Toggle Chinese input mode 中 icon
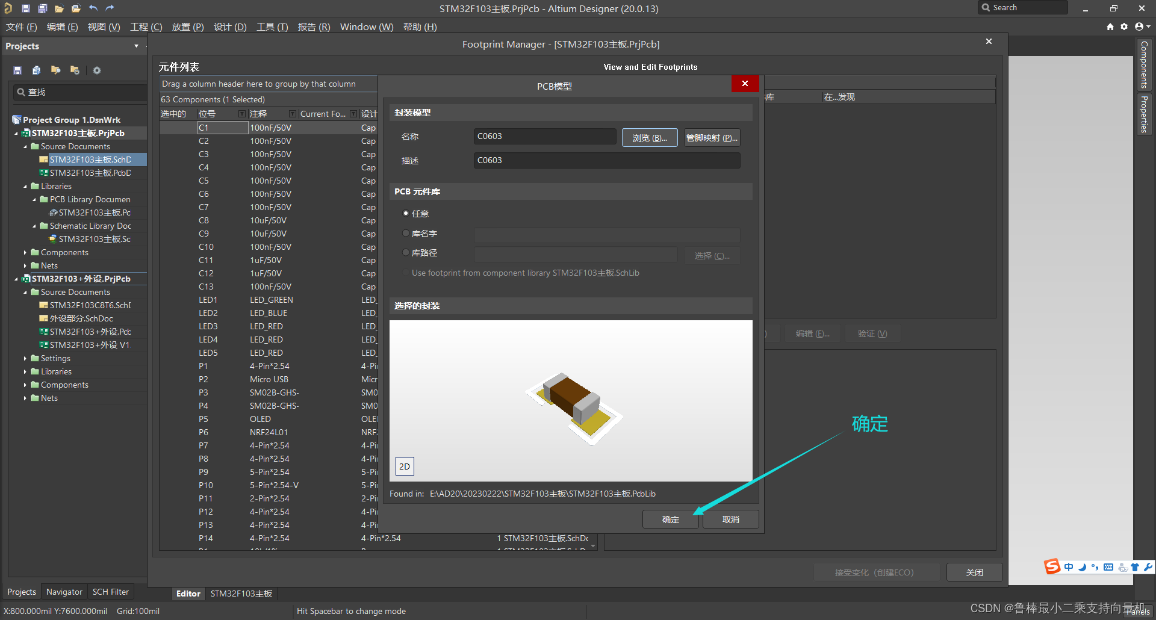This screenshot has height=620, width=1156. (x=1069, y=567)
